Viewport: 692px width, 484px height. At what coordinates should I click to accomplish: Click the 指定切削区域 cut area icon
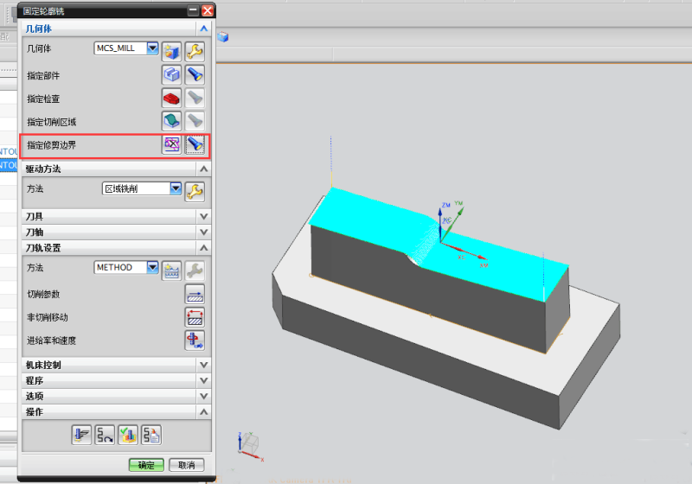coord(171,122)
